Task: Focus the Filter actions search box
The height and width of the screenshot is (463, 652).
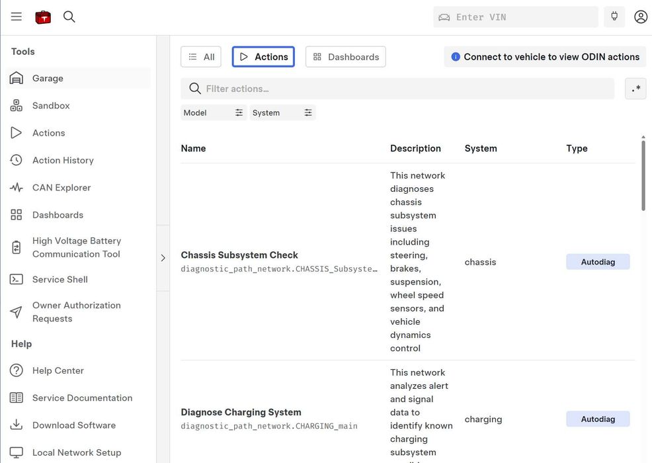Action: point(397,89)
